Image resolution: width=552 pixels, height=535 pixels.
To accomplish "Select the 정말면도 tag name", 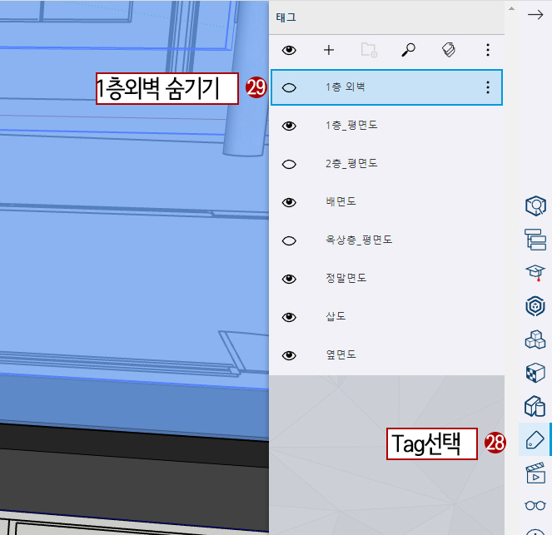I will tap(346, 278).
